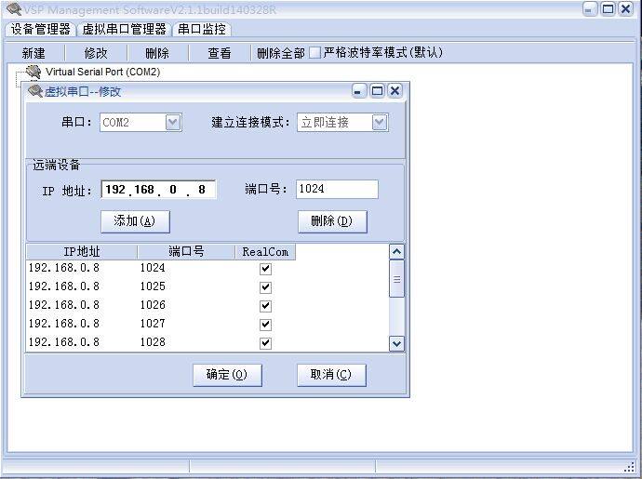This screenshot has height=479, width=642.
Task: Click the VSP Management Software title bar icon
Action: tap(14, 9)
